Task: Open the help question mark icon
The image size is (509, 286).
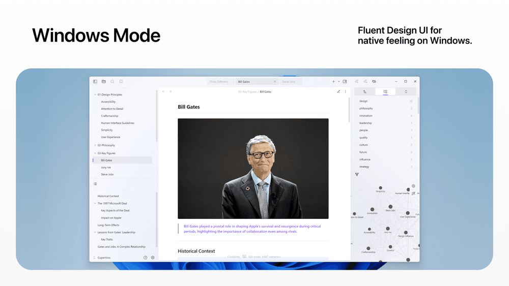Action: coord(145,258)
